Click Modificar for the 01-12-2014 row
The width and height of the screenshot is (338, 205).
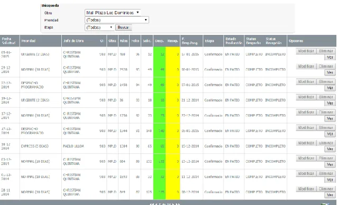(306, 173)
